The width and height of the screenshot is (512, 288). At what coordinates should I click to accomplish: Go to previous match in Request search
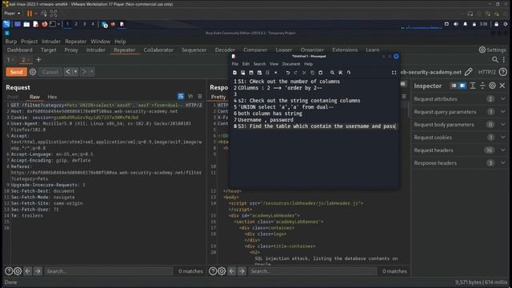[x=28, y=271]
